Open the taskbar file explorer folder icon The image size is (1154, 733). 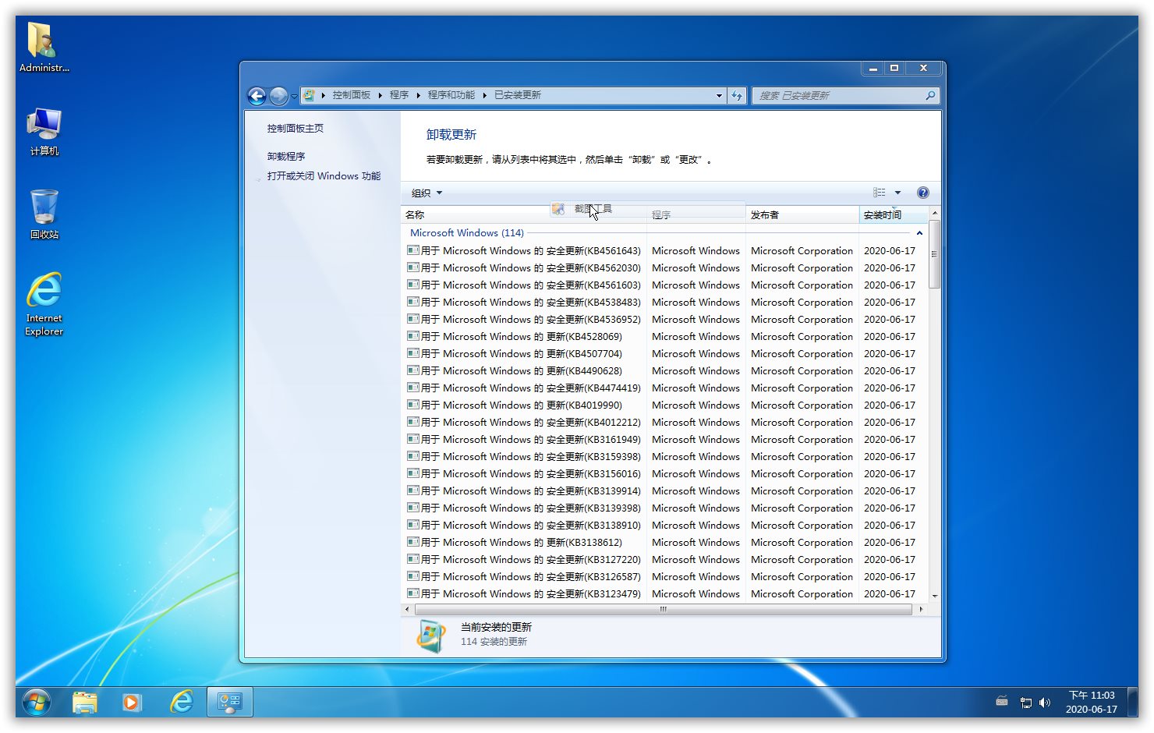pos(84,702)
